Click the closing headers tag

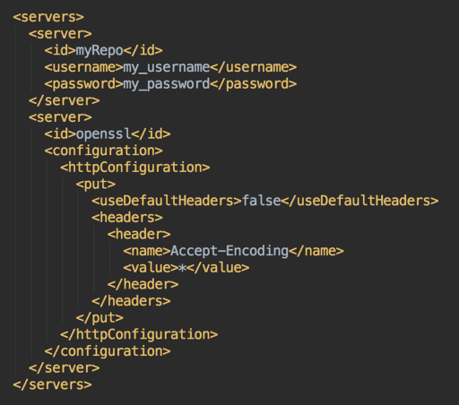tap(131, 301)
